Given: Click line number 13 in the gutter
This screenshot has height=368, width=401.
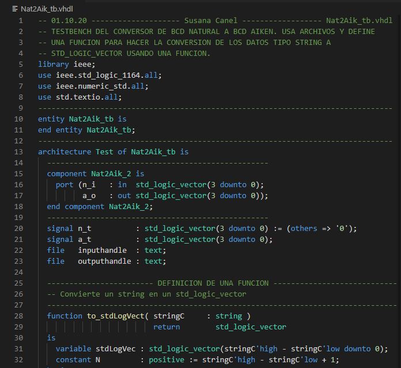Looking at the screenshot, I should pos(20,152).
